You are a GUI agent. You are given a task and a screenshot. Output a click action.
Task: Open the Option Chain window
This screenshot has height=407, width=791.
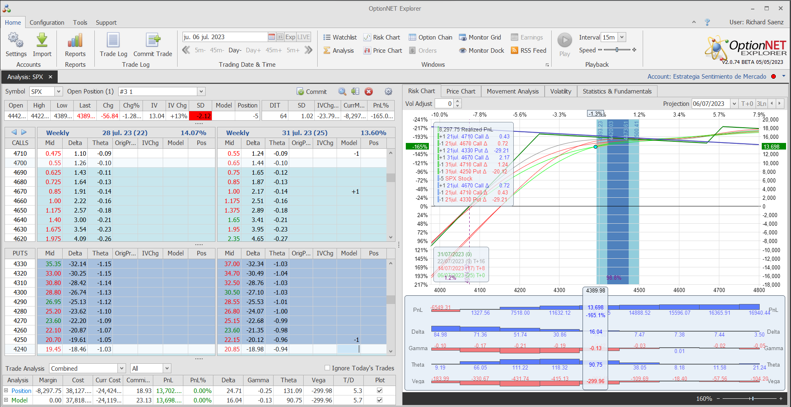click(x=431, y=37)
